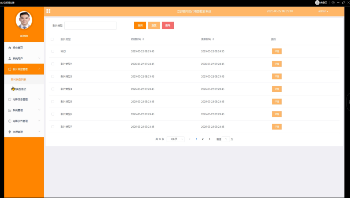Image resolution: width=350 pixels, height=198 pixels.
Task: Expand the 系统管理 menu chevron
Action: pyautogui.click(x=39, y=110)
